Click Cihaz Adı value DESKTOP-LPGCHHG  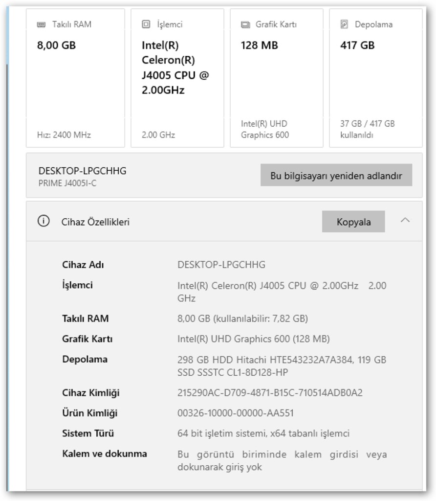point(221,265)
